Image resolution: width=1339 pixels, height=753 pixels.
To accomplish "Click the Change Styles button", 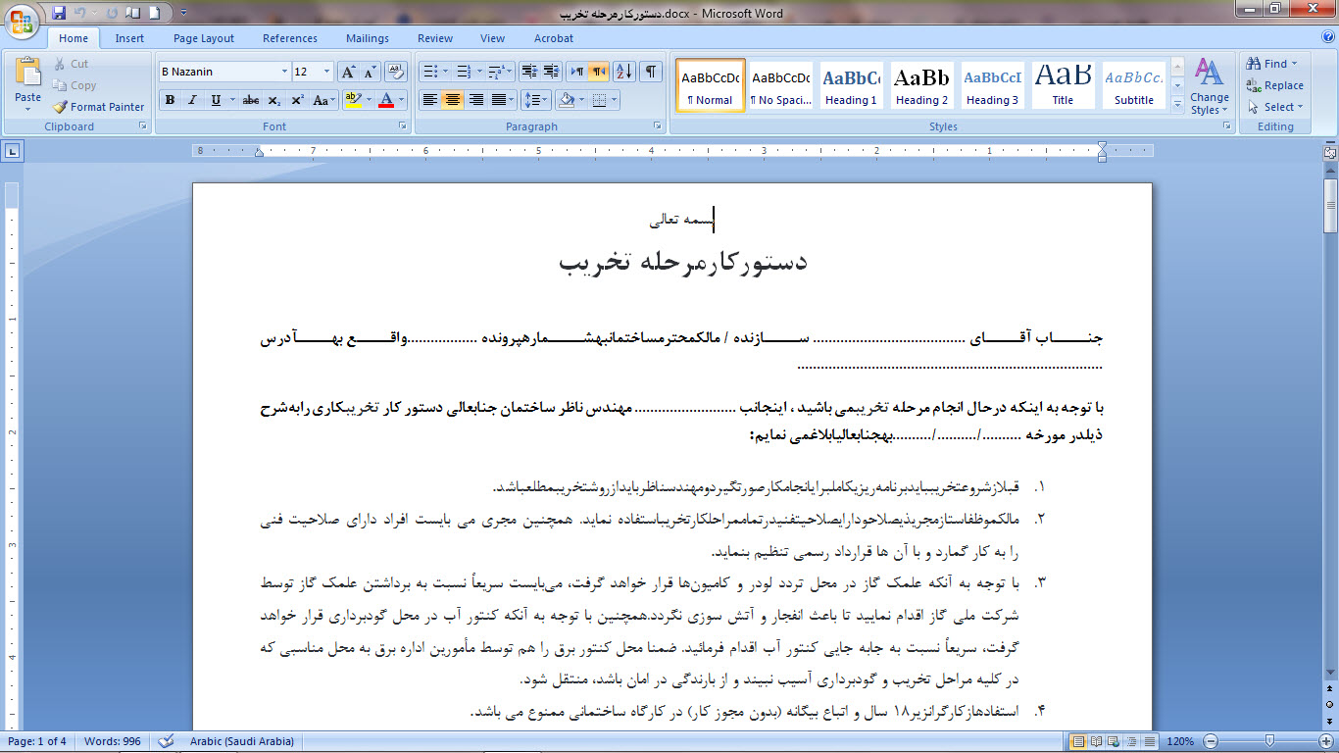I will click(x=1209, y=86).
